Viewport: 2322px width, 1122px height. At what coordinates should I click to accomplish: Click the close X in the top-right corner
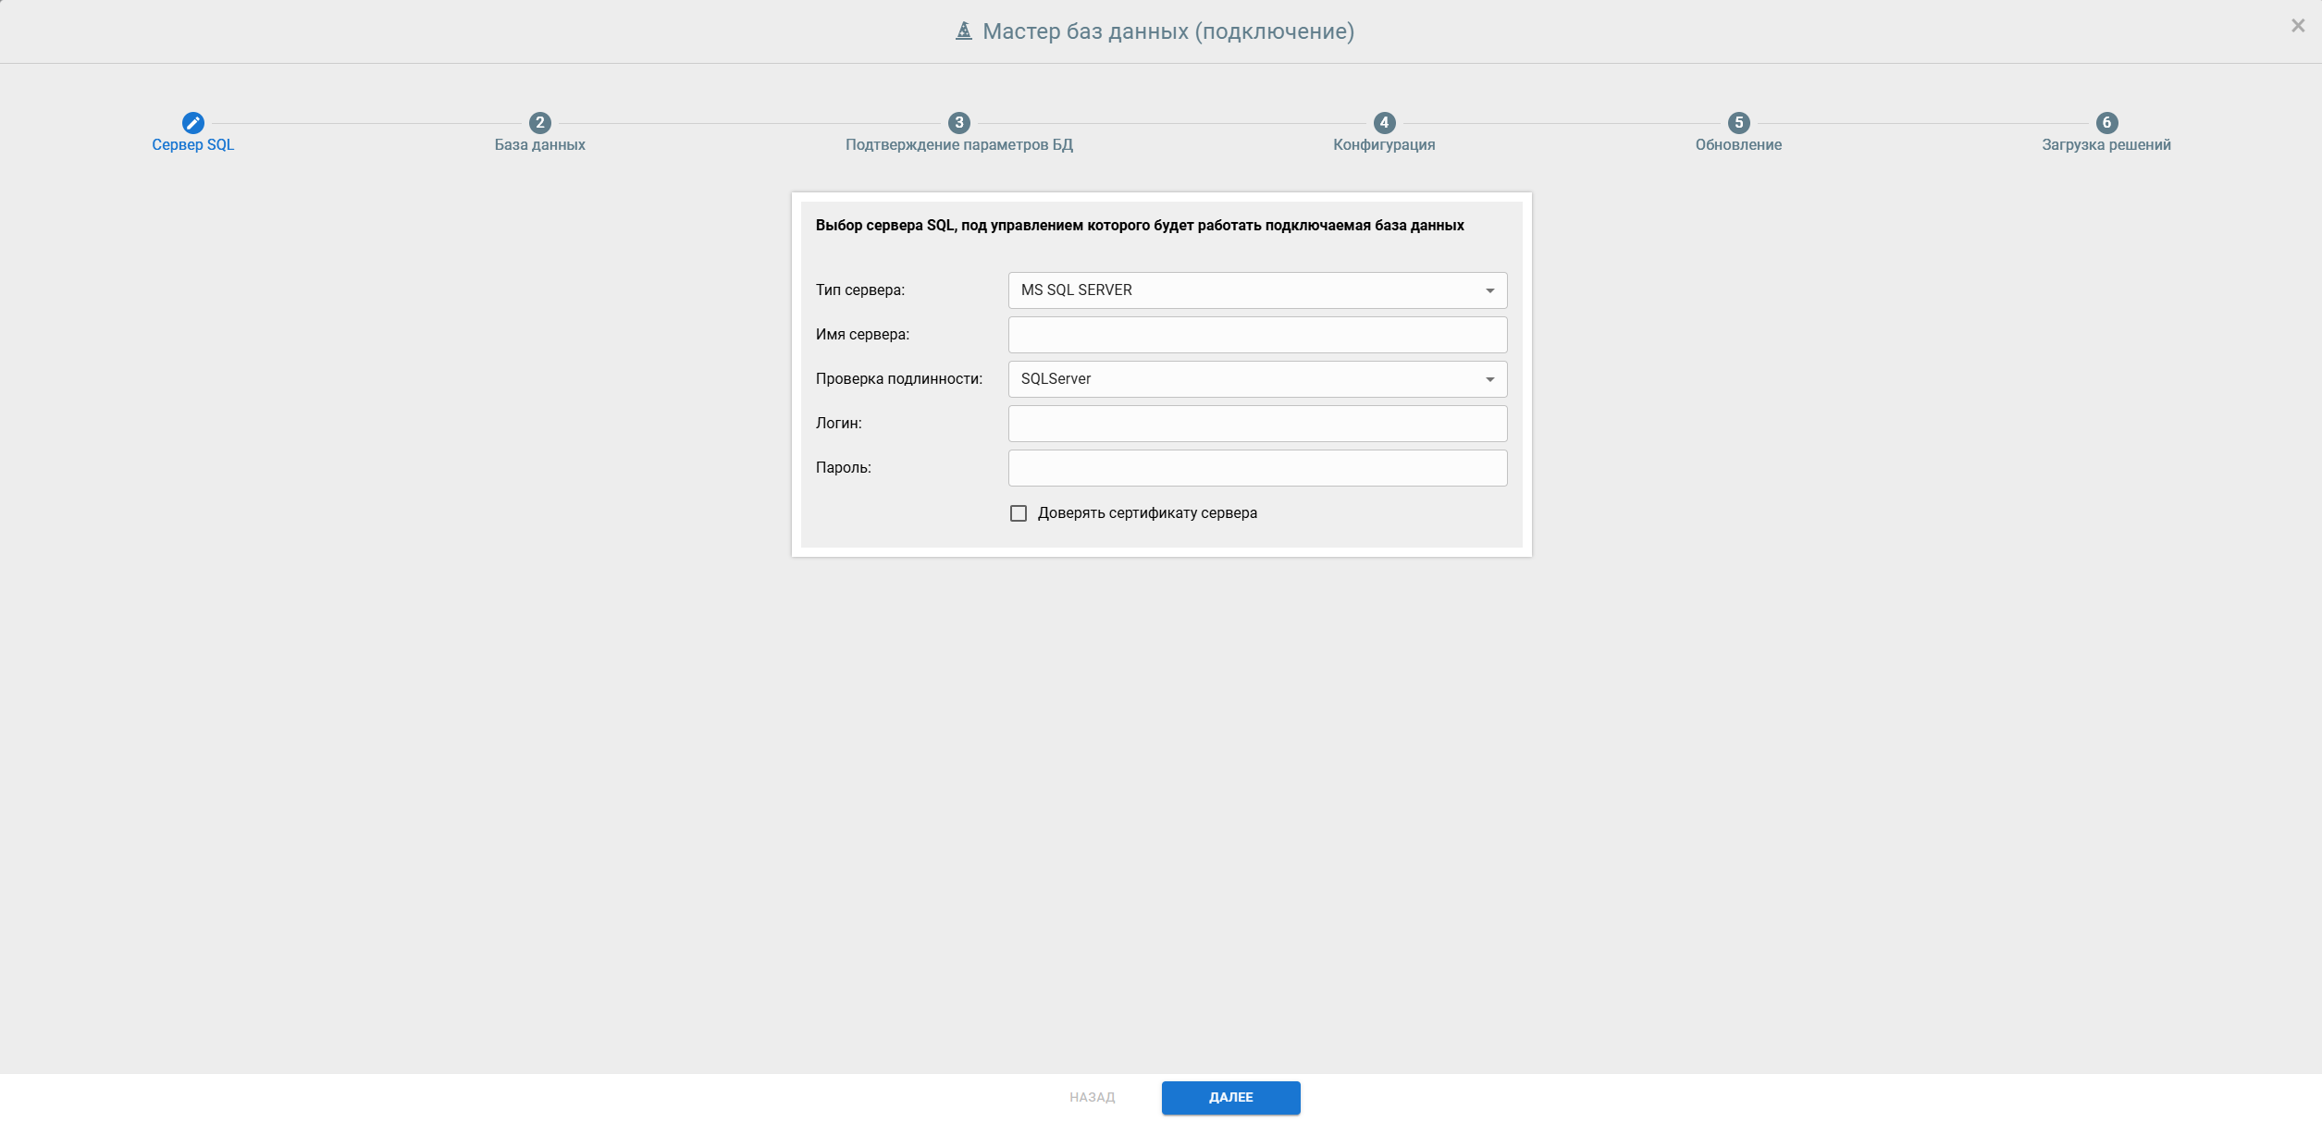point(2298,25)
